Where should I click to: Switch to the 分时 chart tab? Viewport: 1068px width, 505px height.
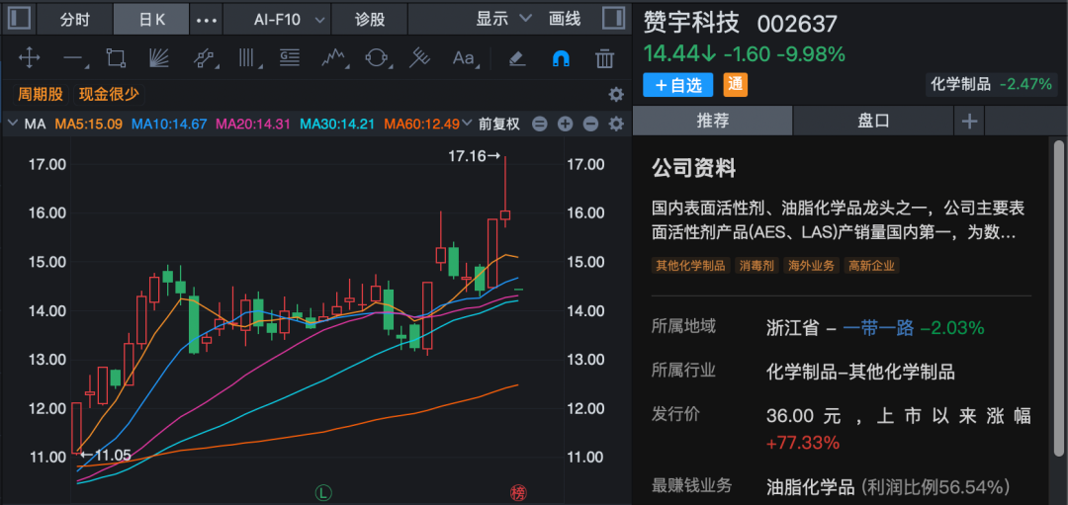(74, 19)
